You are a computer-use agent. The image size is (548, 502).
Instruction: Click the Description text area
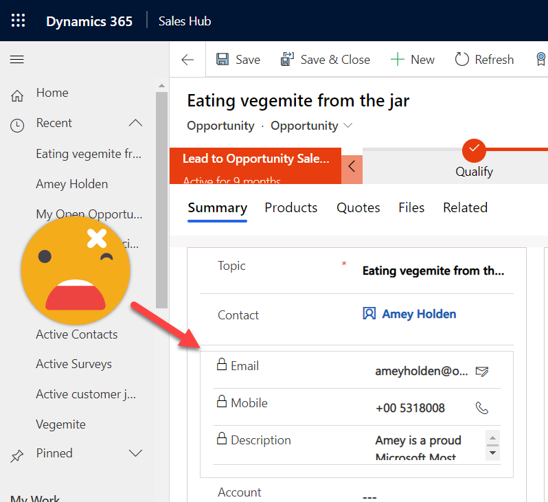pos(430,446)
